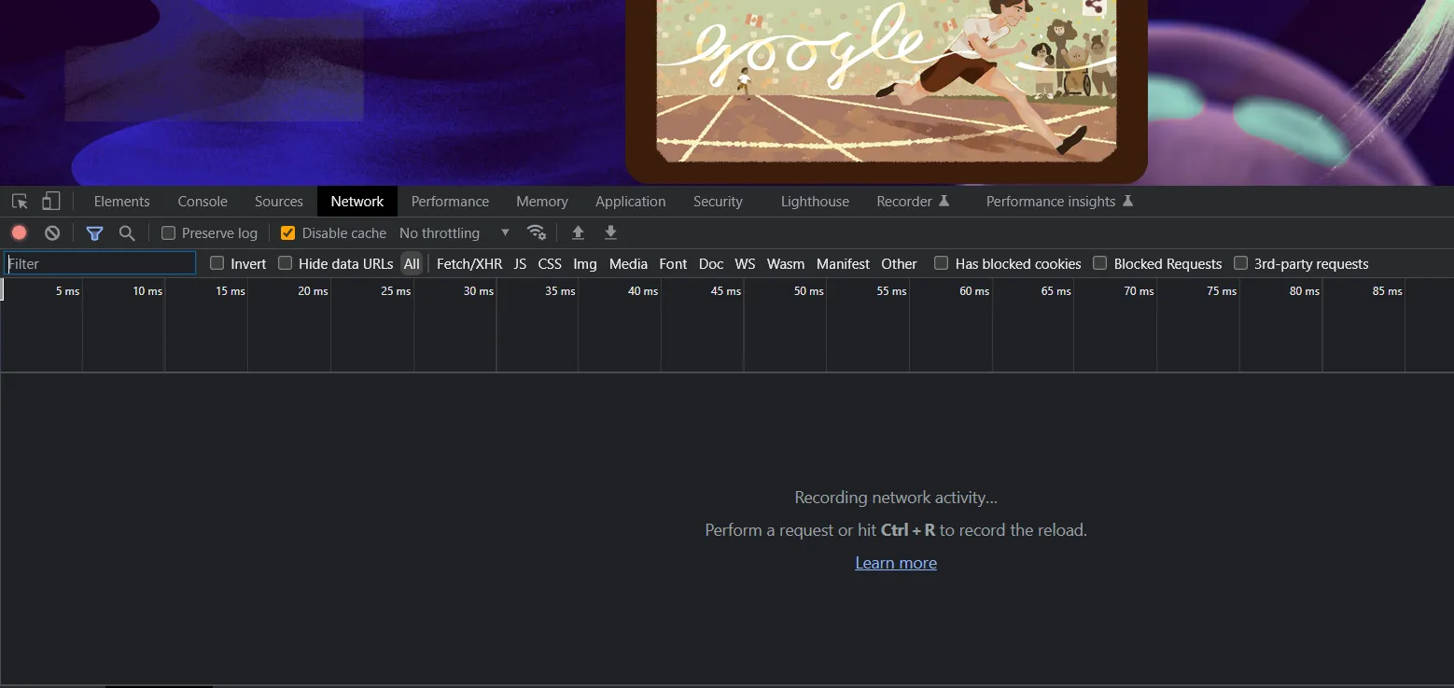Select the Network tab
This screenshot has width=1454, height=688.
coord(357,202)
